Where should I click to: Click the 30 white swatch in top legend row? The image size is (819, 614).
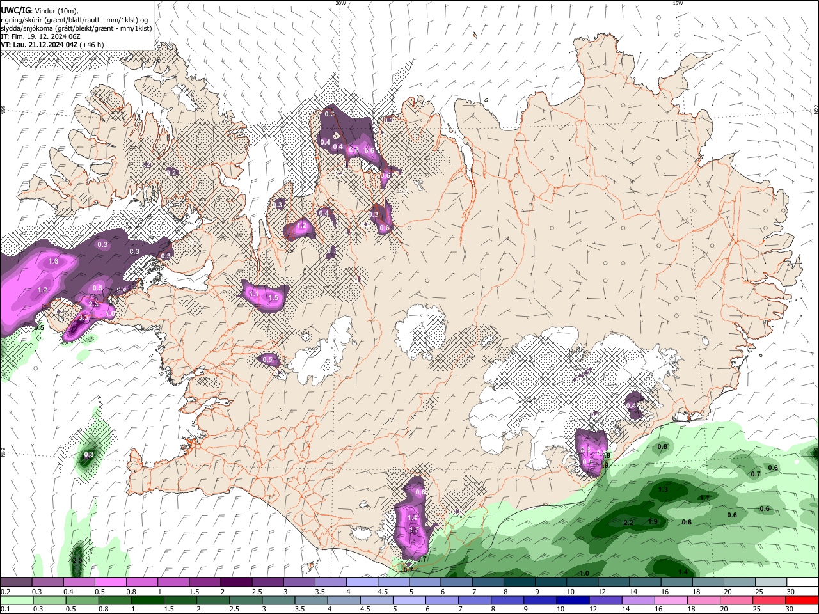pyautogui.click(x=802, y=583)
